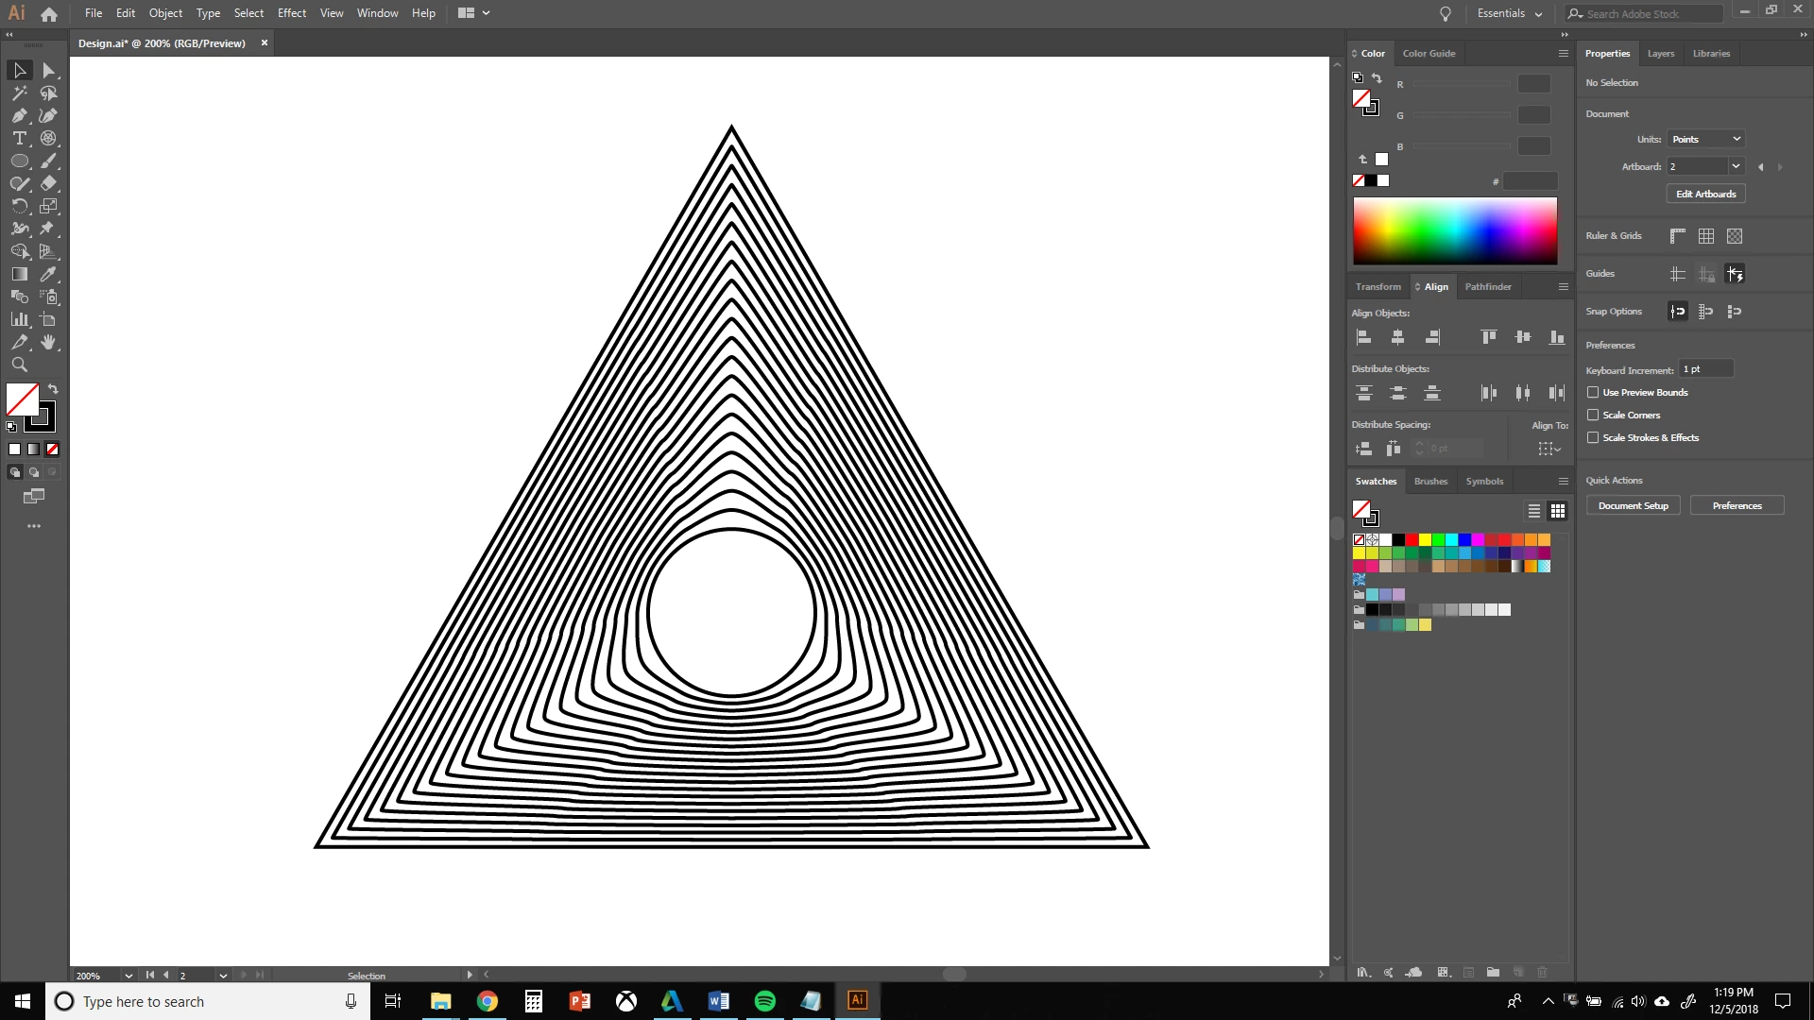
Task: Switch to the Layers tab
Action: (1660, 54)
